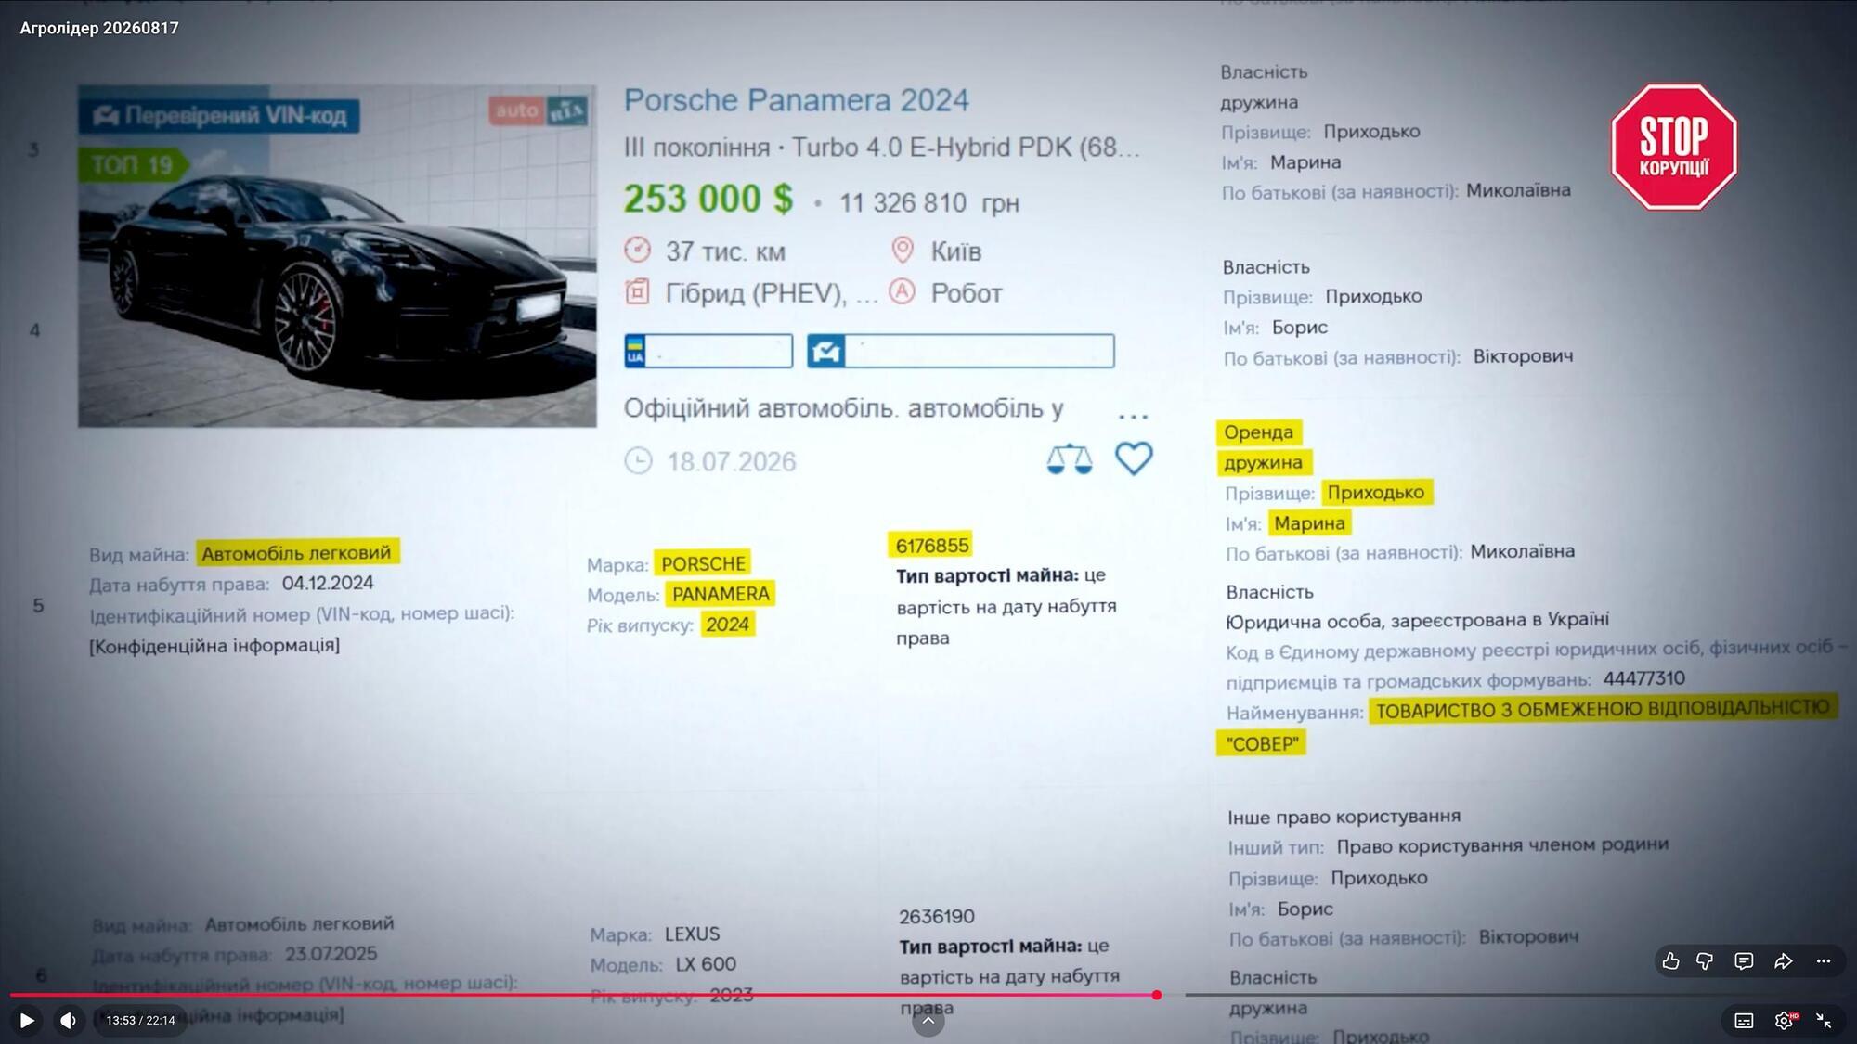The image size is (1857, 1044).
Task: Click the city text Київ
Action: (956, 251)
